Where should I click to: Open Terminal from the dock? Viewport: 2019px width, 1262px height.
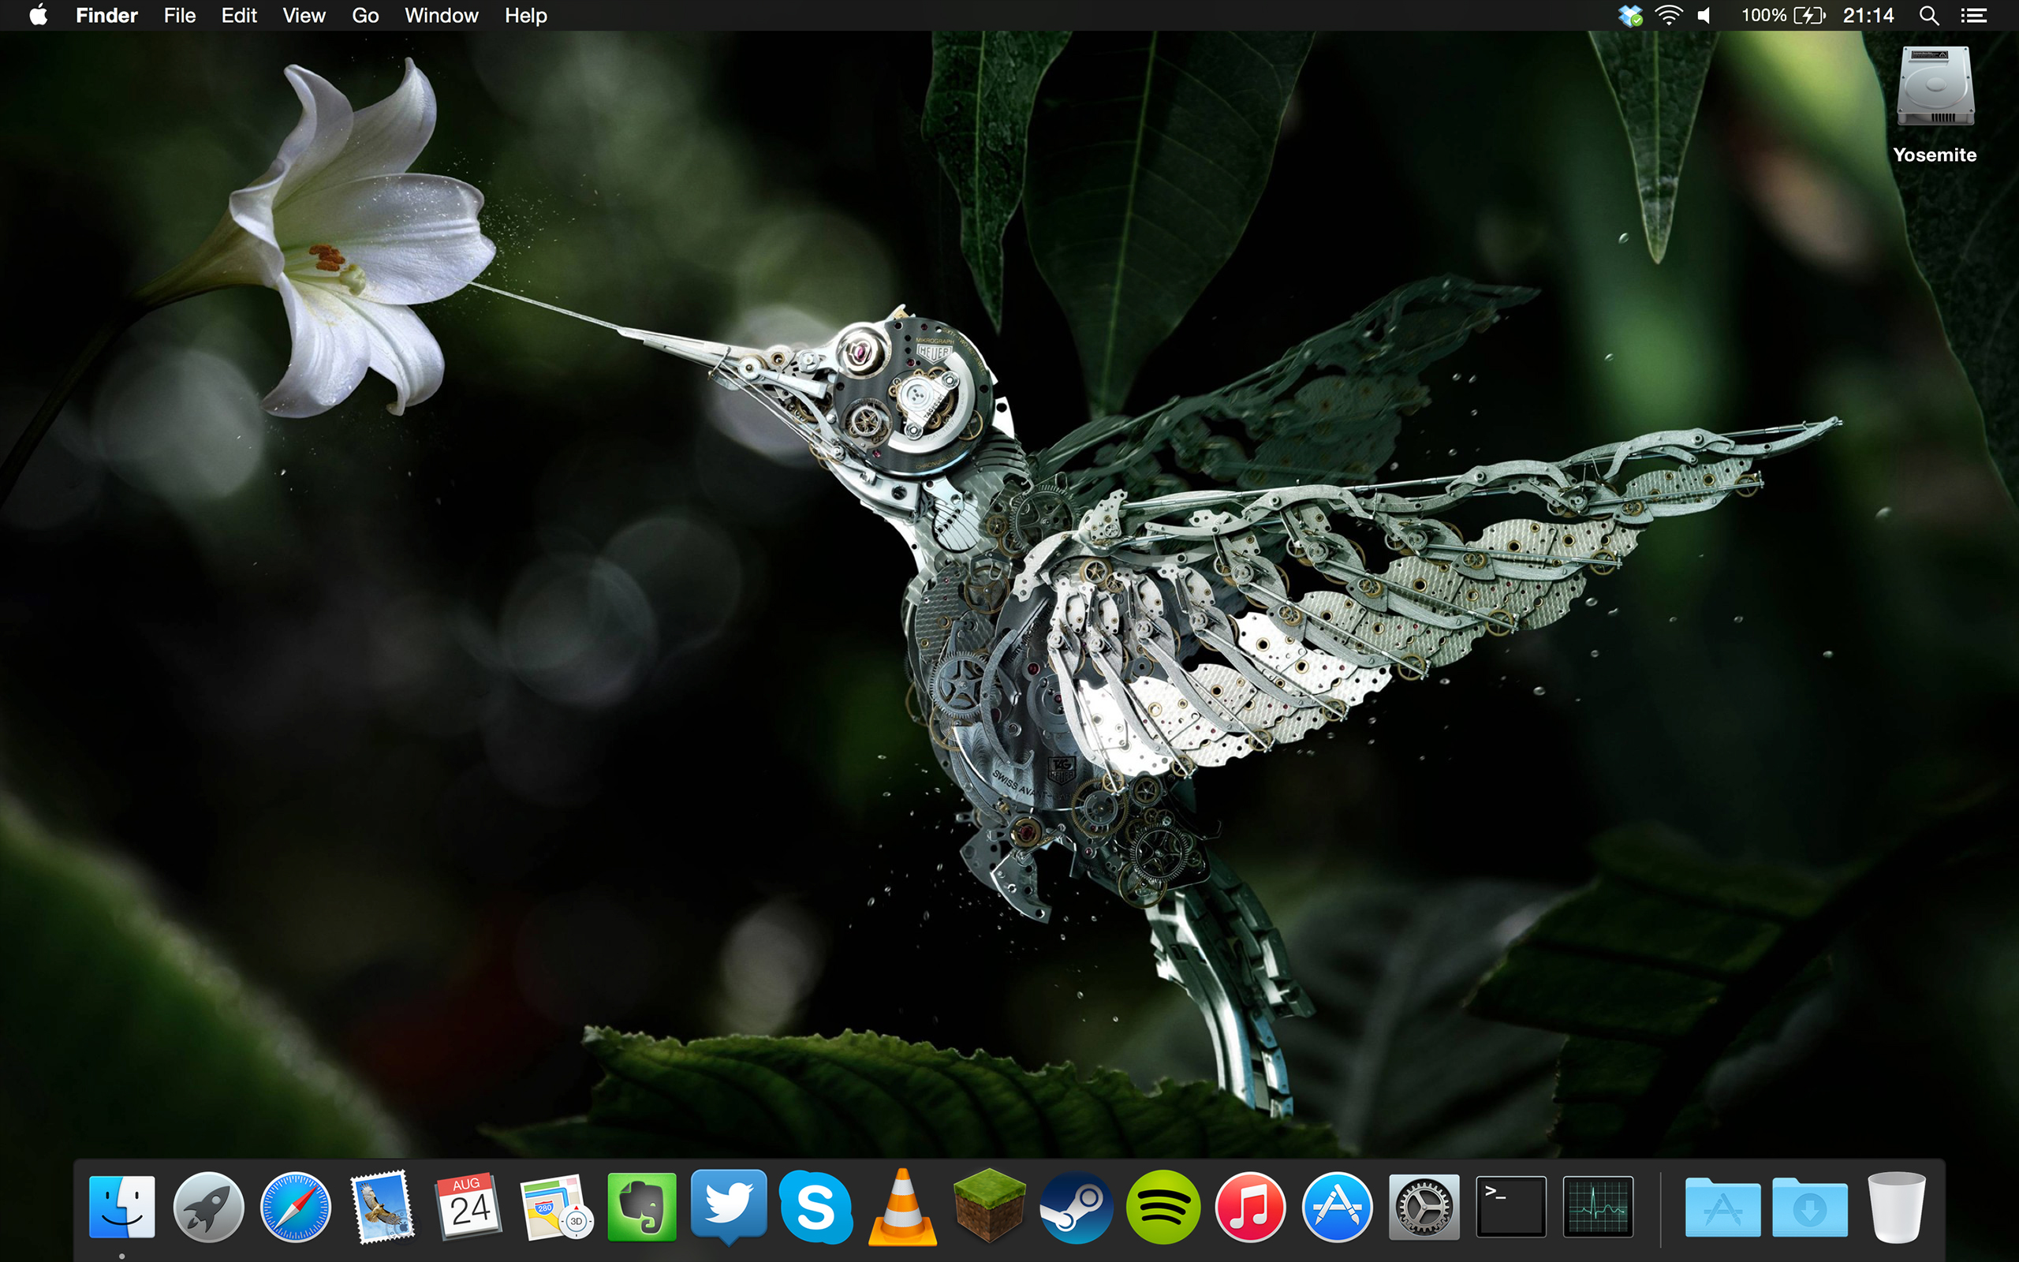[1511, 1207]
